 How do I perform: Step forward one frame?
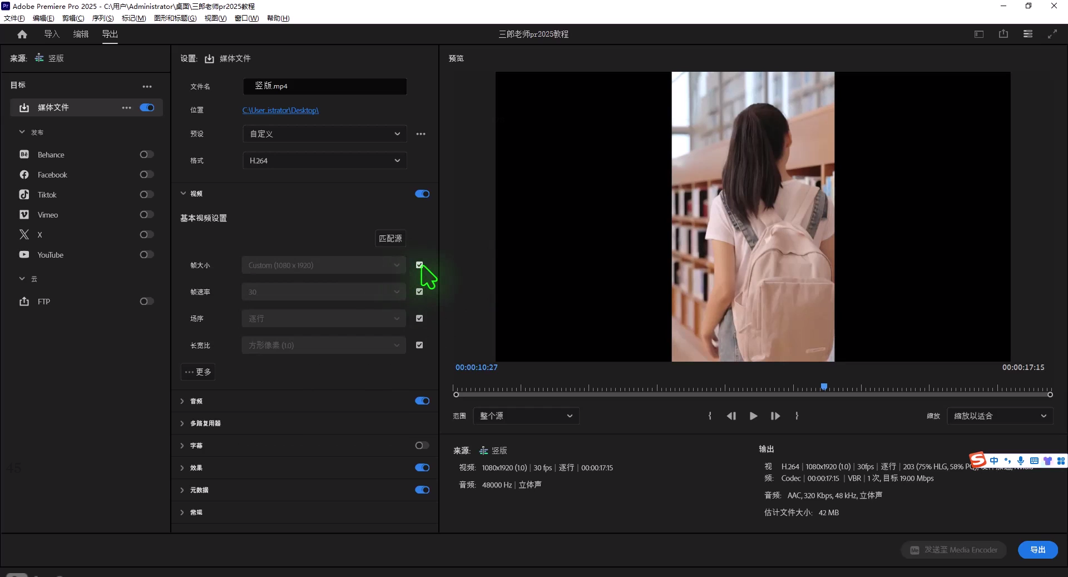(775, 416)
